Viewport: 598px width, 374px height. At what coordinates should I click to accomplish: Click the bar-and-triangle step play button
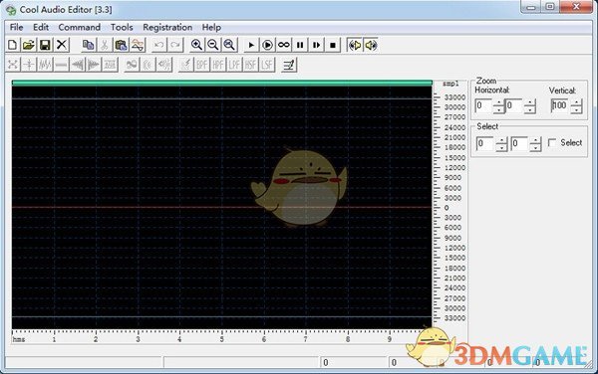(317, 45)
